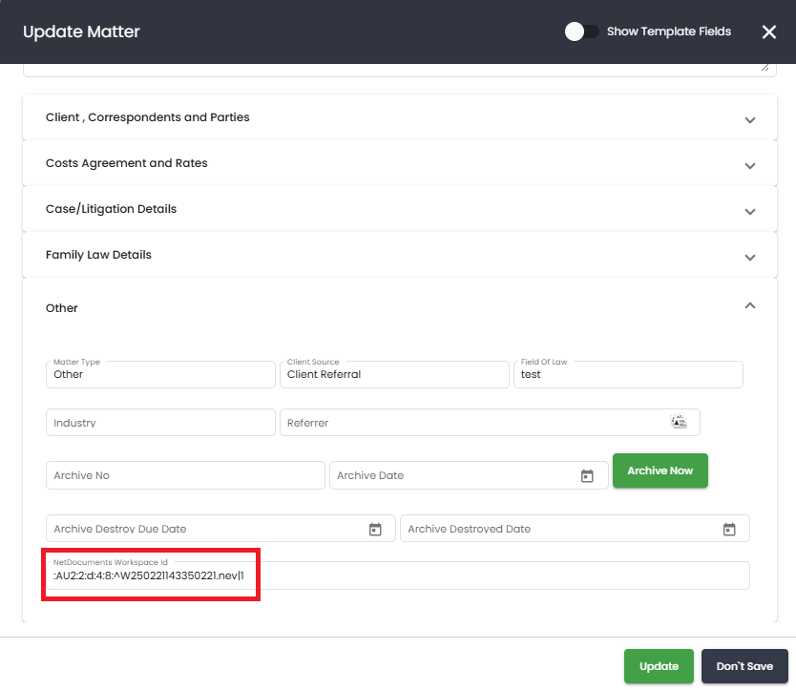The image size is (796, 690).
Task: Toggle Show Template Fields switch
Action: [x=582, y=31]
